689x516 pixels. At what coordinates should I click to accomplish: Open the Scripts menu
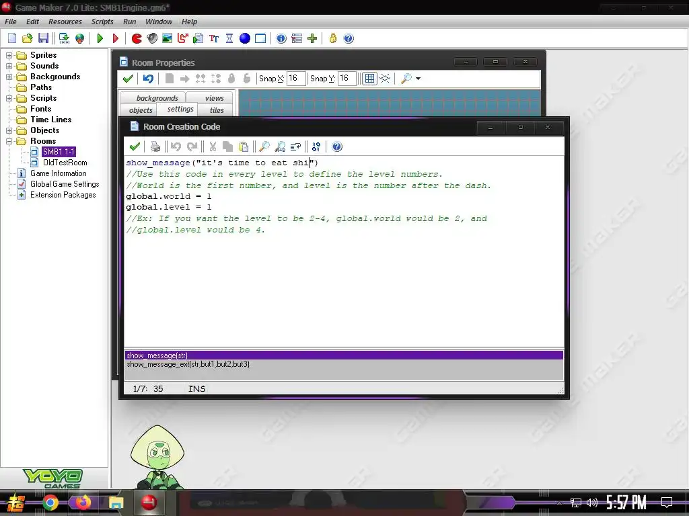tap(102, 21)
